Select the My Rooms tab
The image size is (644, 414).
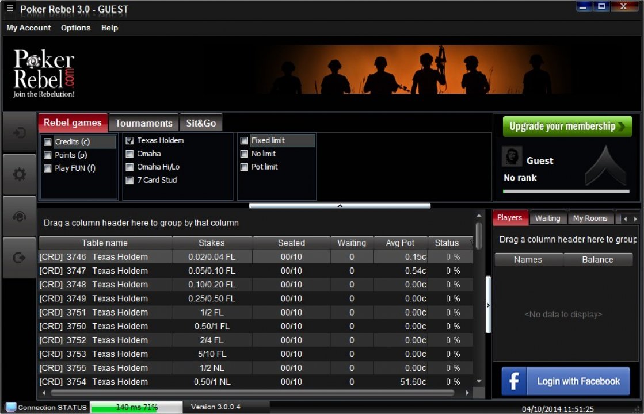pos(590,218)
